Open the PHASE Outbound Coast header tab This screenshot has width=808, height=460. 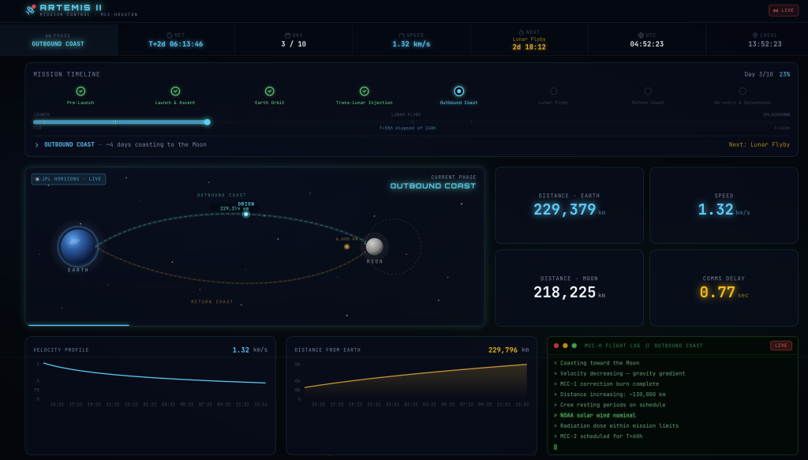(x=58, y=39)
